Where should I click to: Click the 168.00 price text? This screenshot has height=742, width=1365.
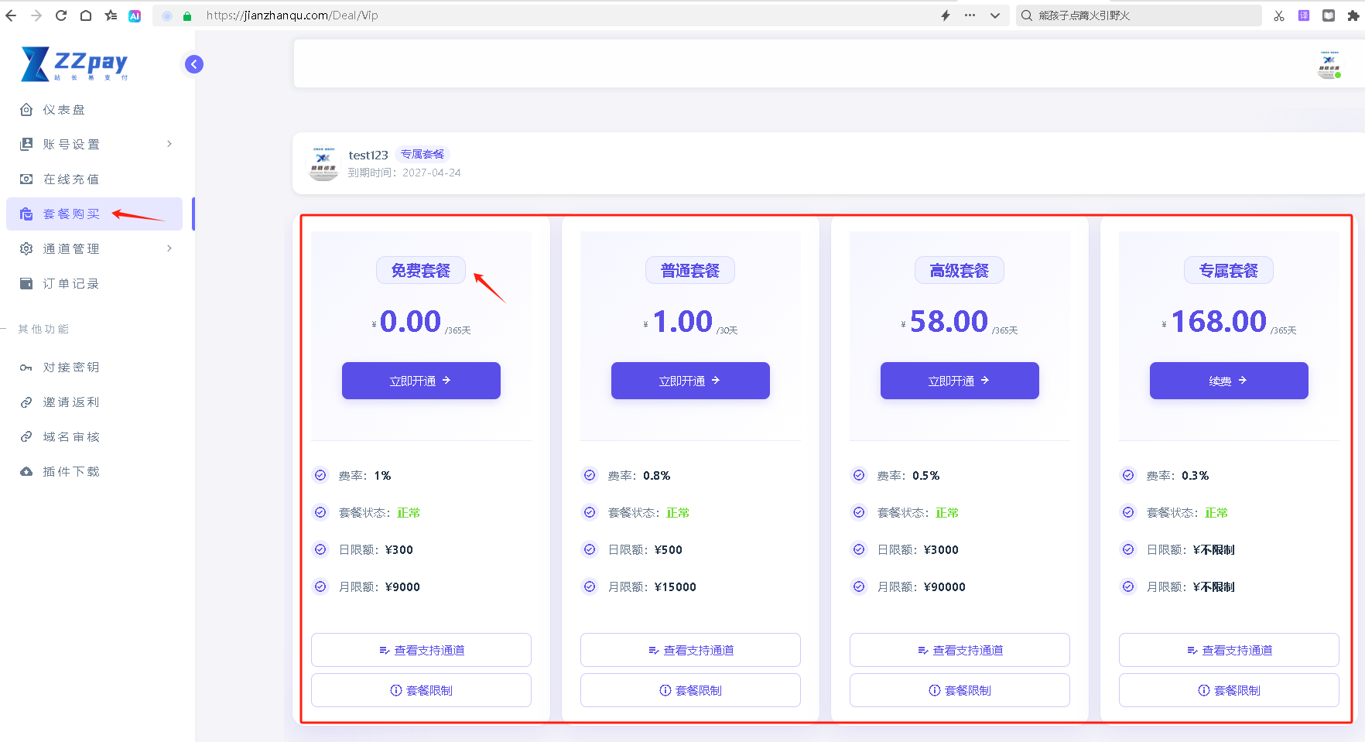tap(1219, 322)
